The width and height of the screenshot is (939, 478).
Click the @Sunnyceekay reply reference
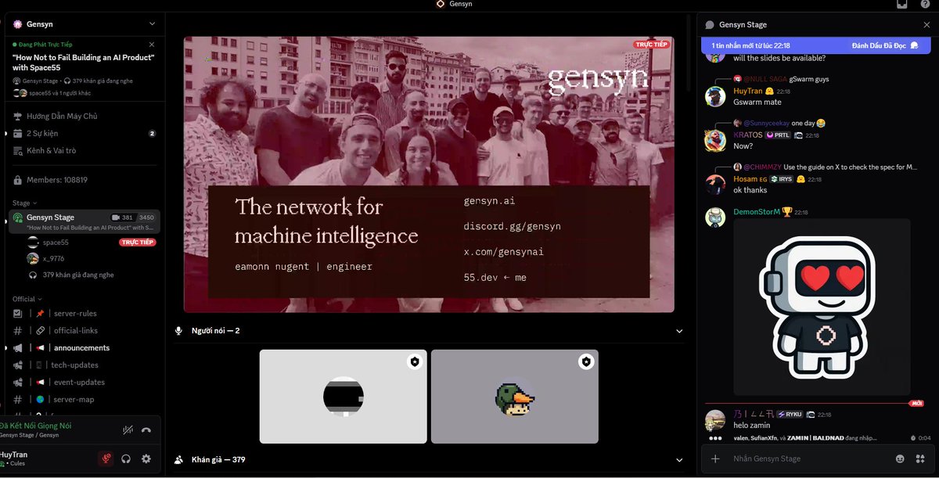(x=765, y=123)
